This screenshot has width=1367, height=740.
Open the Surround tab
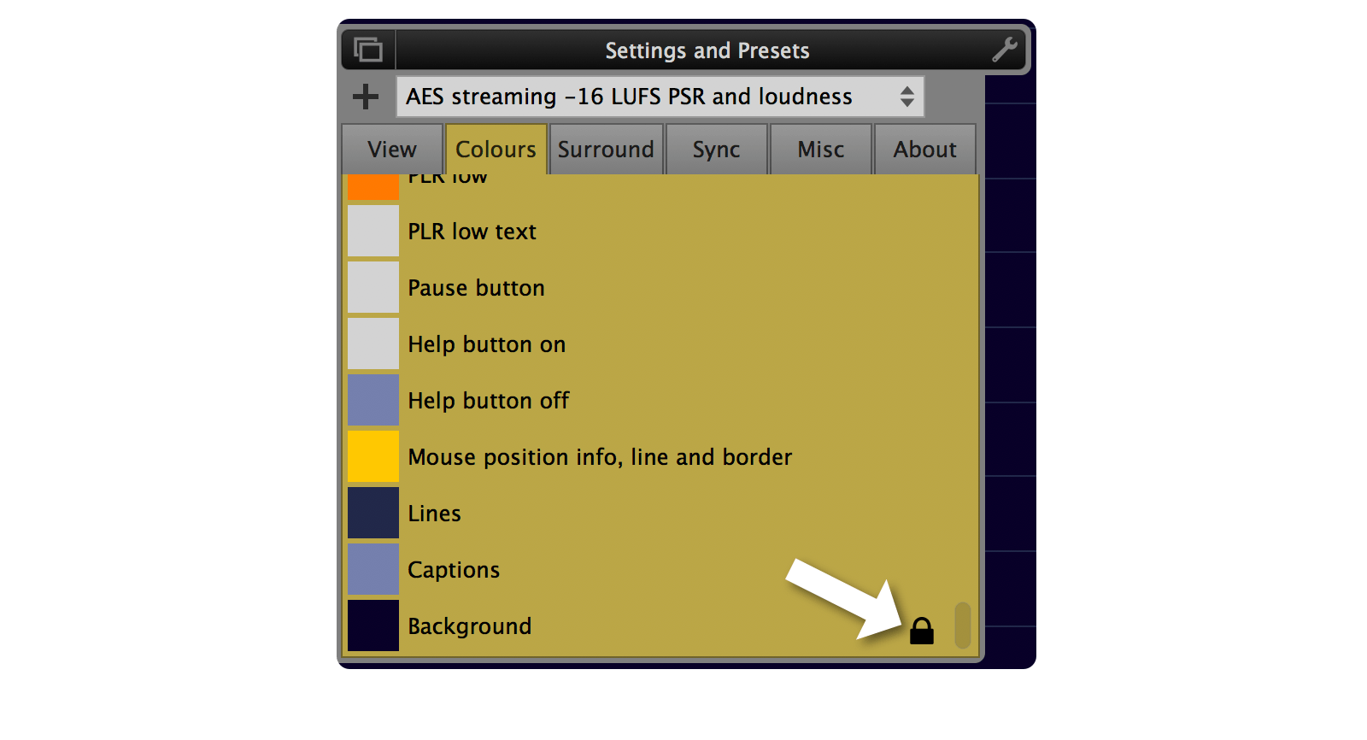click(x=606, y=150)
